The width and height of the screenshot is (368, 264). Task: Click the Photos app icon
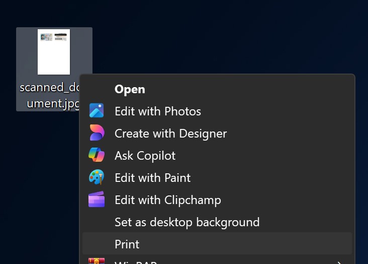coord(97,111)
